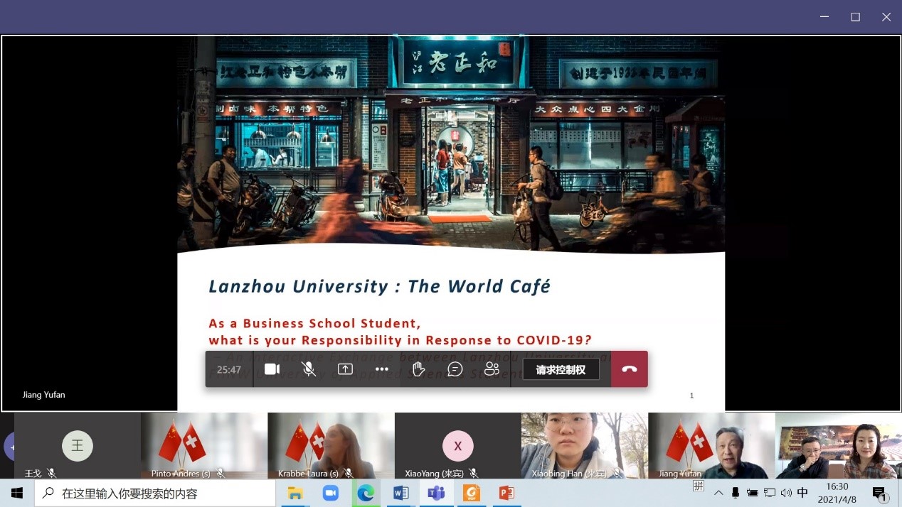The image size is (902, 507).
Task: Open Microsoft Edge from the taskbar
Action: pyautogui.click(x=366, y=493)
